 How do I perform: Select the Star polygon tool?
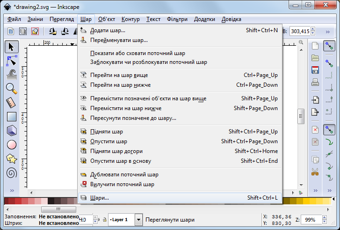[12, 159]
